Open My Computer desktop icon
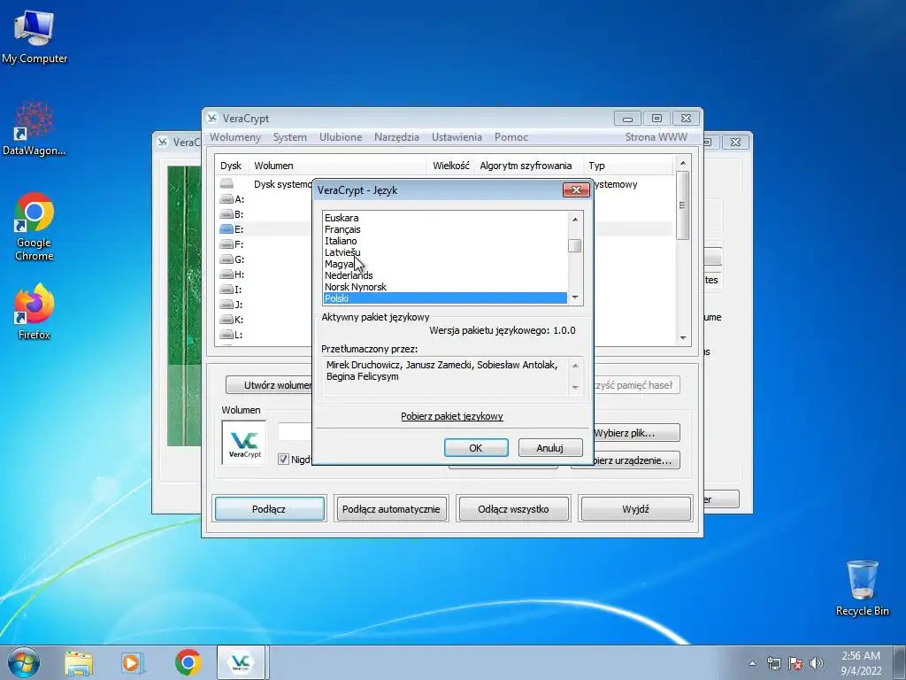The image size is (906, 680). [x=35, y=36]
